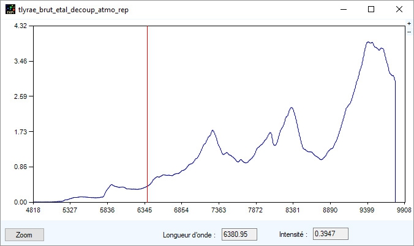Click the x-axis label 9908
414x246 pixels.
(404, 210)
